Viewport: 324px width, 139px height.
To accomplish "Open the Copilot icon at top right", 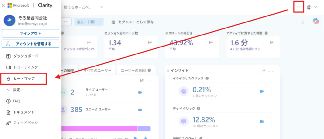I will click(x=315, y=22).
